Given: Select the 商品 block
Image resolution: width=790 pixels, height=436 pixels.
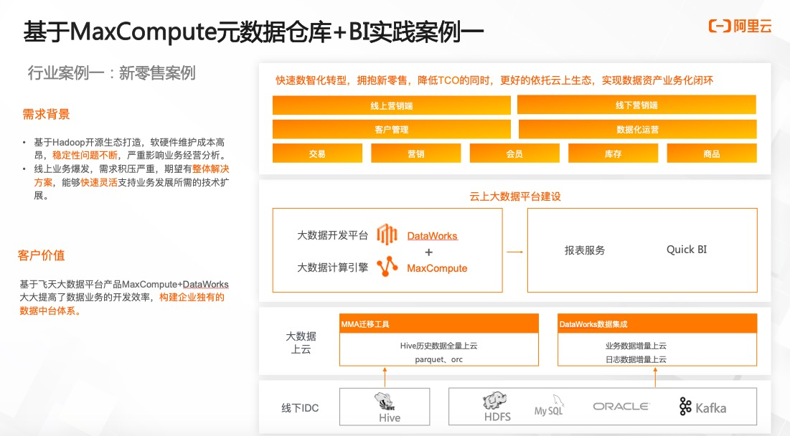Looking at the screenshot, I should pos(712,153).
